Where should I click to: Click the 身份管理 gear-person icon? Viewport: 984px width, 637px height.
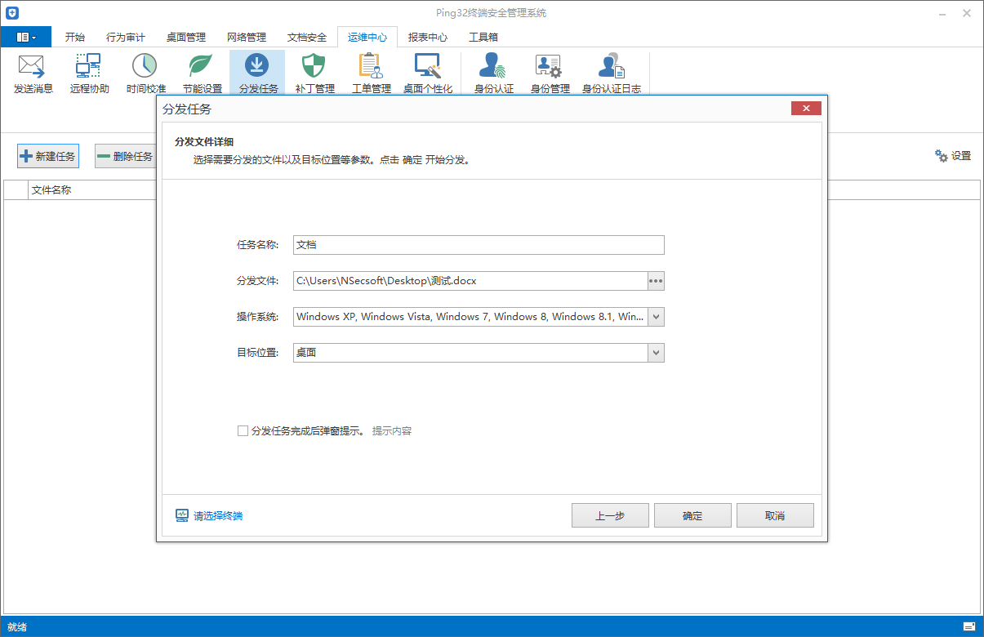(548, 73)
